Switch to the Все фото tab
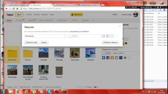 coord(20,20)
